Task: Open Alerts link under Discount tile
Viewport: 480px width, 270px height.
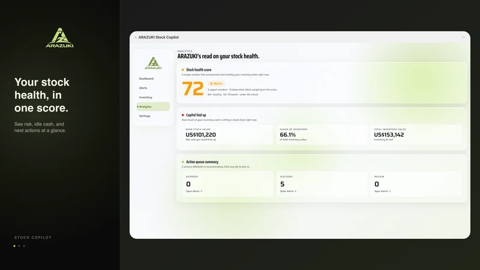Action: tap(288, 191)
